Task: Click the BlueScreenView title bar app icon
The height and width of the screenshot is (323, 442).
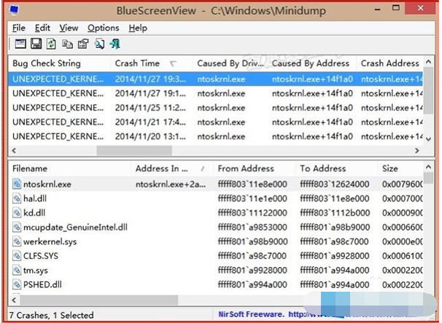Action: tap(15, 12)
